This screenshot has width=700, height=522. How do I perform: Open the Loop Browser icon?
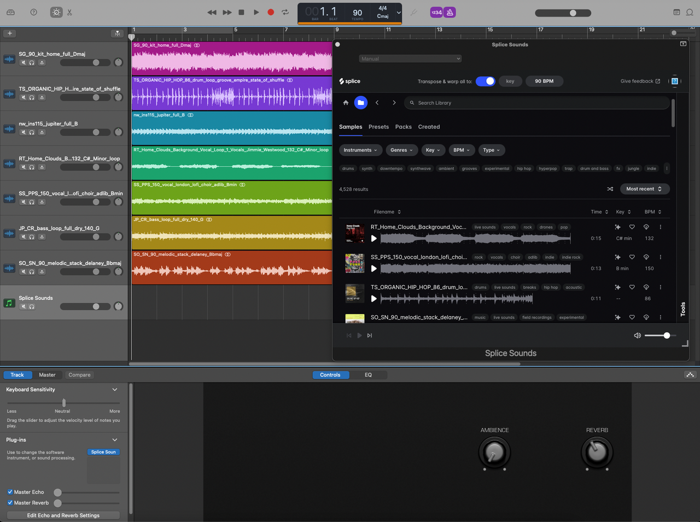690,12
